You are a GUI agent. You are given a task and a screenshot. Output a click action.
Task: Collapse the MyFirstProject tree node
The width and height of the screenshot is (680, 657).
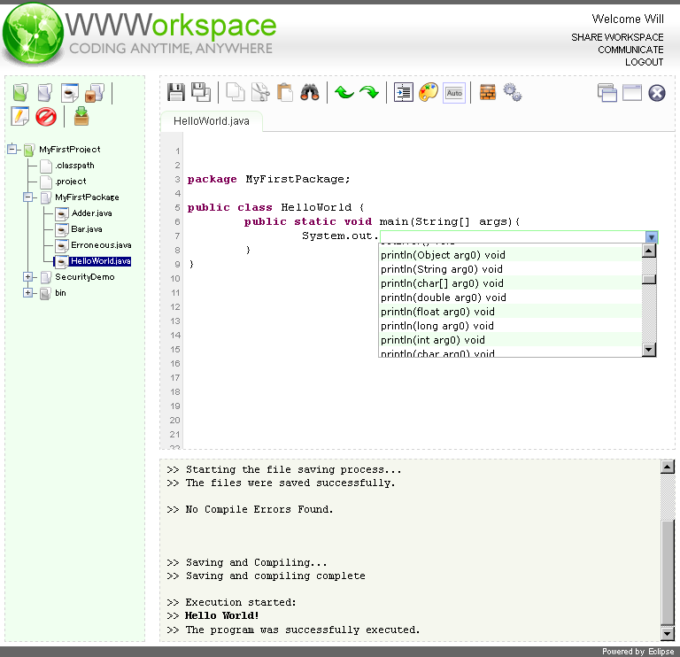point(12,150)
